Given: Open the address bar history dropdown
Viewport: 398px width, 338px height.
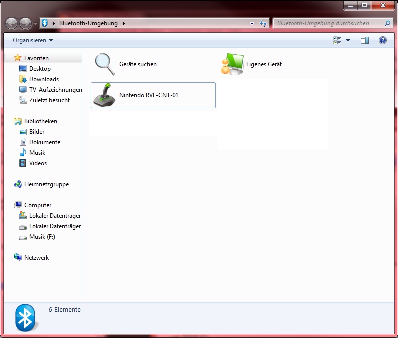Looking at the screenshot, I should pos(252,23).
